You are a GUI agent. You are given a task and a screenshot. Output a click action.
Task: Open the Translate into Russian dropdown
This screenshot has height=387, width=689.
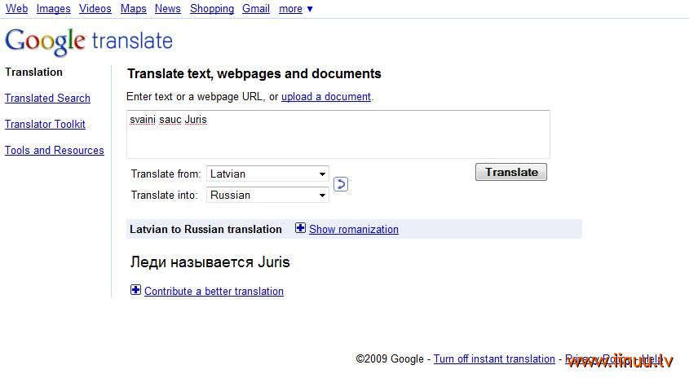(267, 195)
